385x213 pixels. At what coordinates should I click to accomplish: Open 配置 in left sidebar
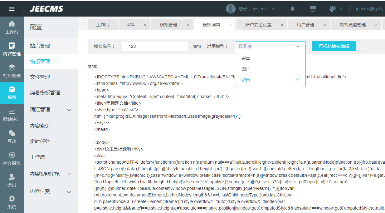(12, 93)
